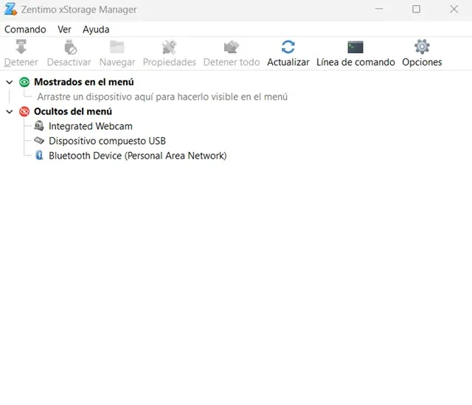Click the Detener todo icon
The width and height of the screenshot is (472, 405).
(x=231, y=47)
